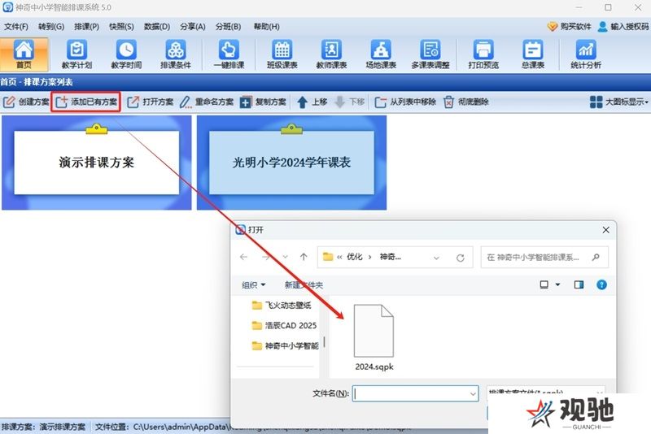Image resolution: width=651 pixels, height=434 pixels.
Task: Open the 分班(B) menu
Action: pos(228,27)
